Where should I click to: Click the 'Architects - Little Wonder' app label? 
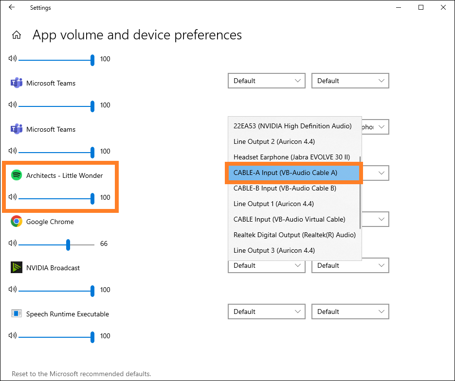click(64, 175)
